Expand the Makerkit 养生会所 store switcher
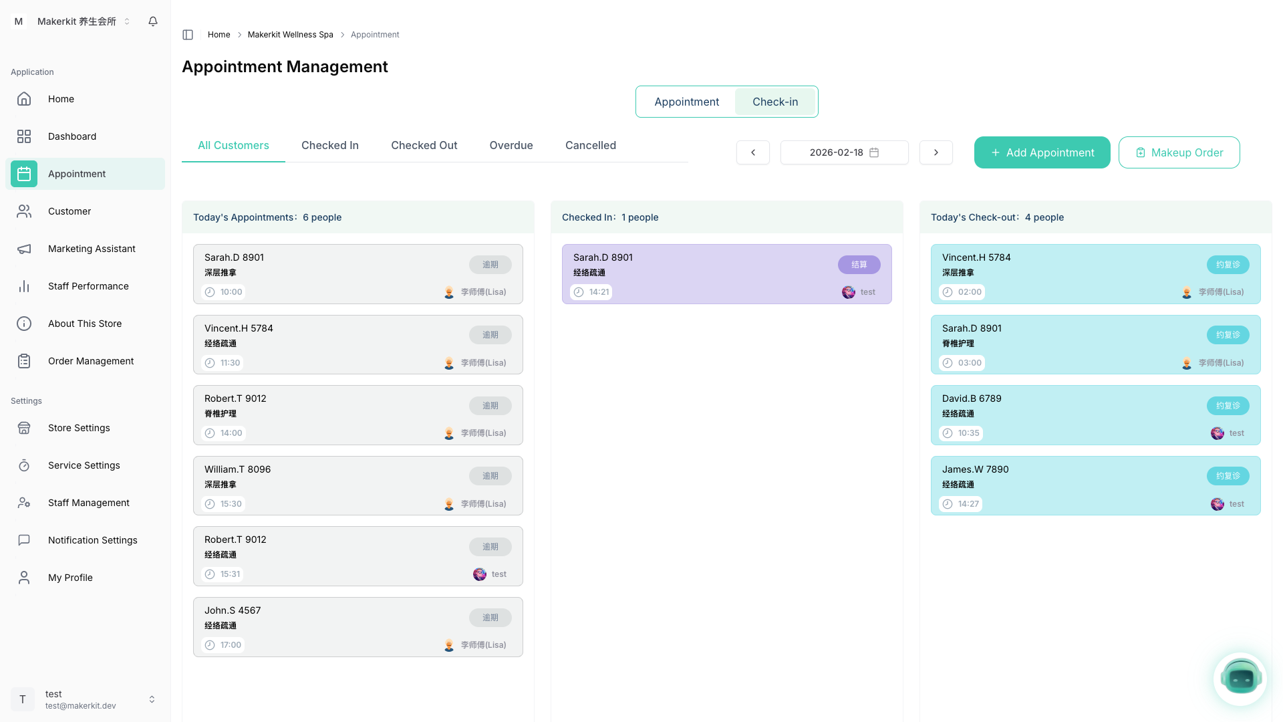Screen dimensions: 1283x722 click(83, 21)
